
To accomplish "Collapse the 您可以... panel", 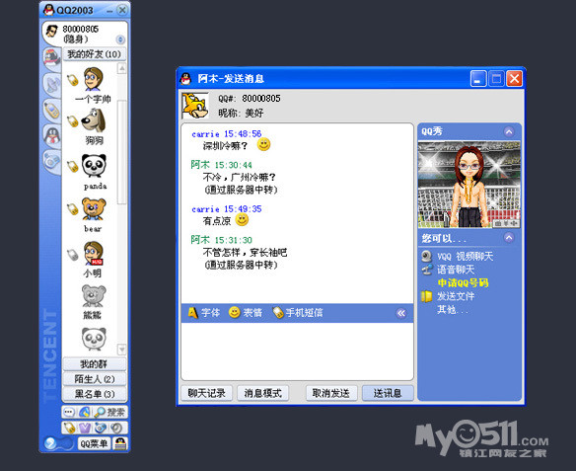I will click(509, 238).
